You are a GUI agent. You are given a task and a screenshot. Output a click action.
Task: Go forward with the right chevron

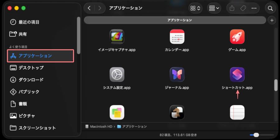pyautogui.click(x=100, y=8)
